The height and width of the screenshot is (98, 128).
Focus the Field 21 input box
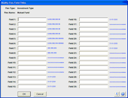click(94, 43)
